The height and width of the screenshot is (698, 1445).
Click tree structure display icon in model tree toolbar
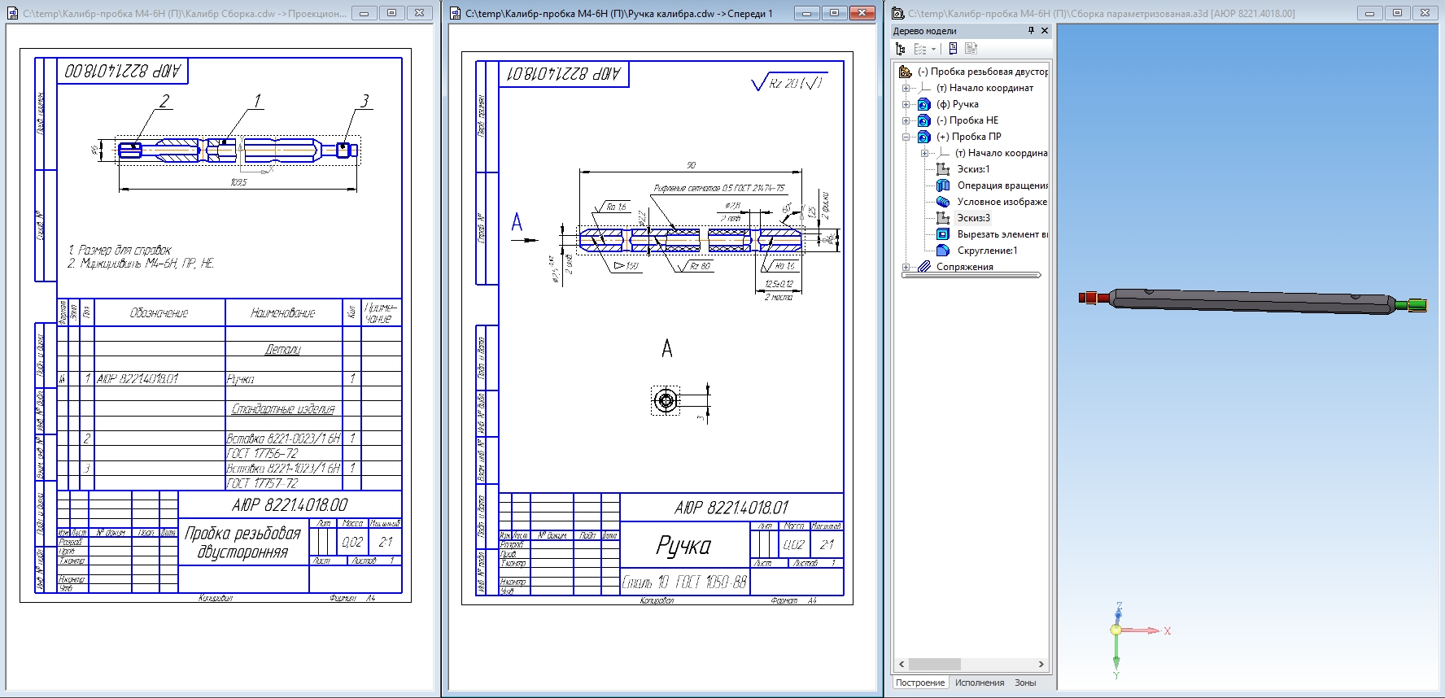tap(901, 49)
